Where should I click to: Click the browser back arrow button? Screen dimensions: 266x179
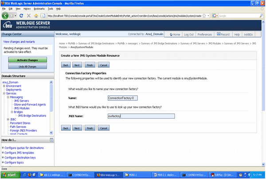click(6, 15)
